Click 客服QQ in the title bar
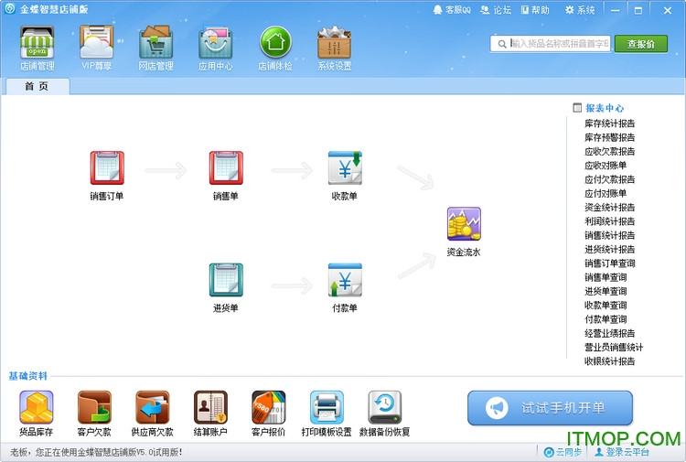 click(x=452, y=10)
